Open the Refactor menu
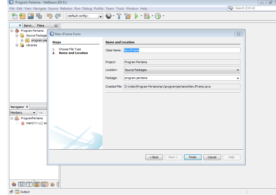The image size is (276, 195). (66, 8)
